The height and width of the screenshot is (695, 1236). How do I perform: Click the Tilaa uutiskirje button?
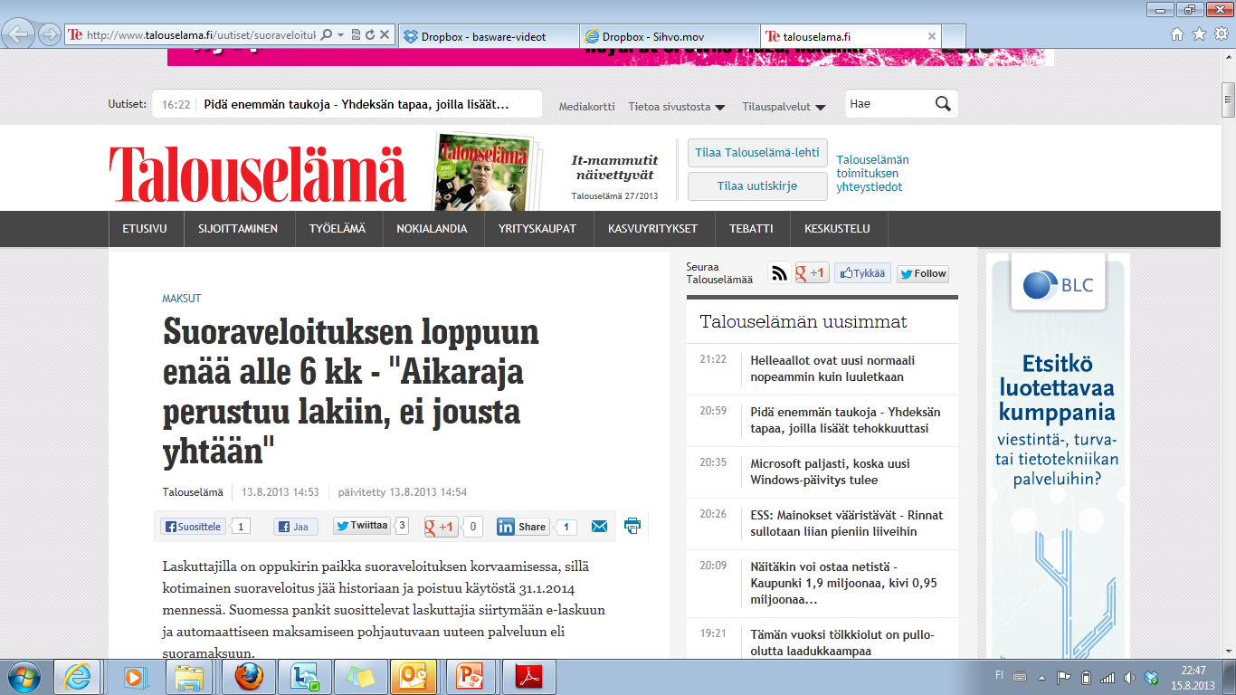coord(757,186)
